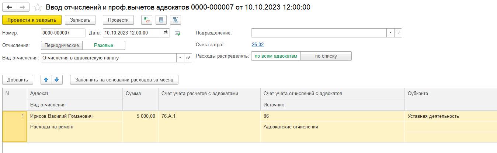Add document to favorites with star
Screen dimensions: 497x153
pyautogui.click(x=37, y=7)
